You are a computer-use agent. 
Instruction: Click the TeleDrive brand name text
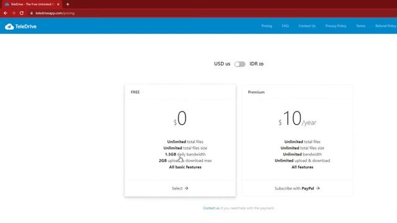[26, 27]
